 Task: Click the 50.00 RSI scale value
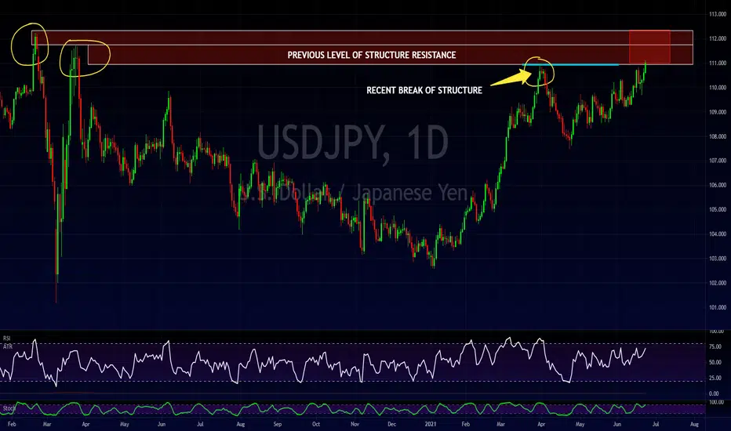coord(715,362)
